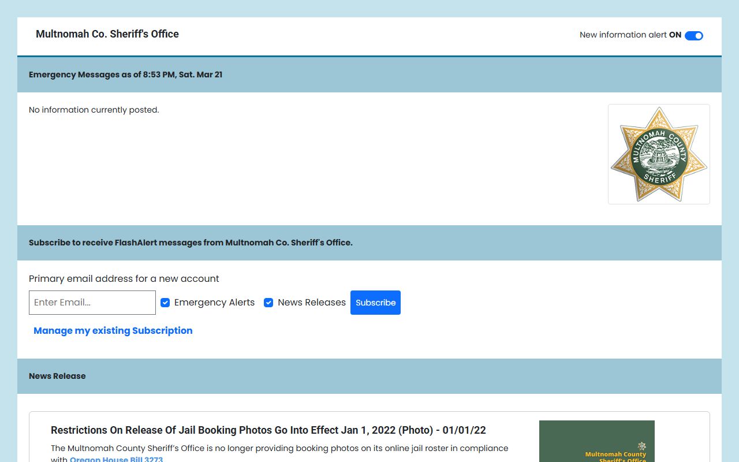Open Manage my existing Subscription link
The width and height of the screenshot is (739, 462).
pyautogui.click(x=113, y=330)
